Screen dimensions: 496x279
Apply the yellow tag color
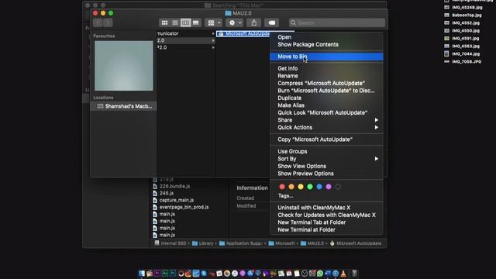[301, 187]
